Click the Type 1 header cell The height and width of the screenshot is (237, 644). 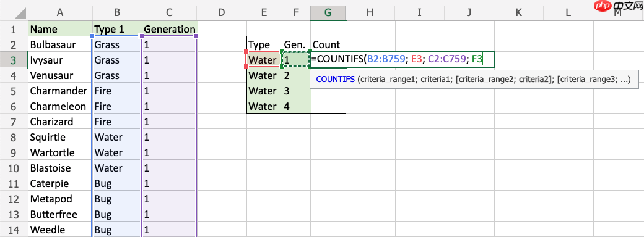pyautogui.click(x=117, y=29)
